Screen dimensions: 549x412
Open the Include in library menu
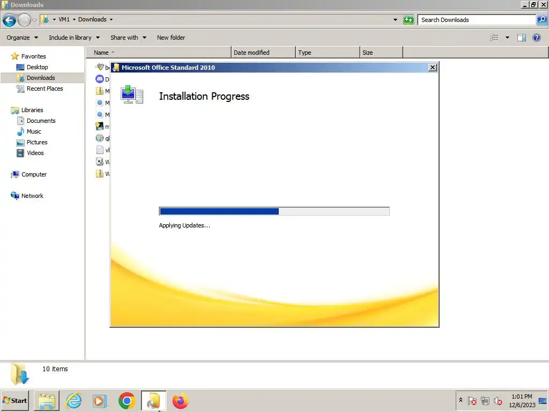click(74, 38)
